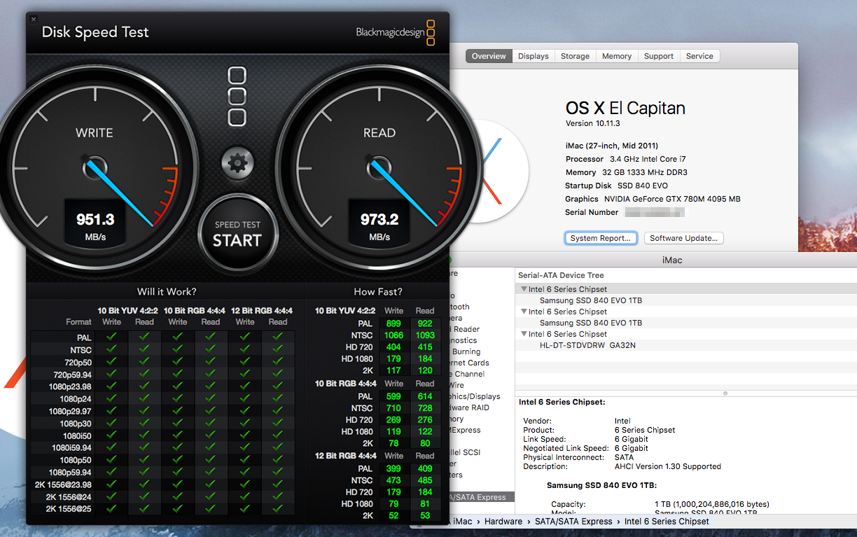Click the OS X El Capitan title
The height and width of the screenshot is (537, 857).
click(x=625, y=108)
